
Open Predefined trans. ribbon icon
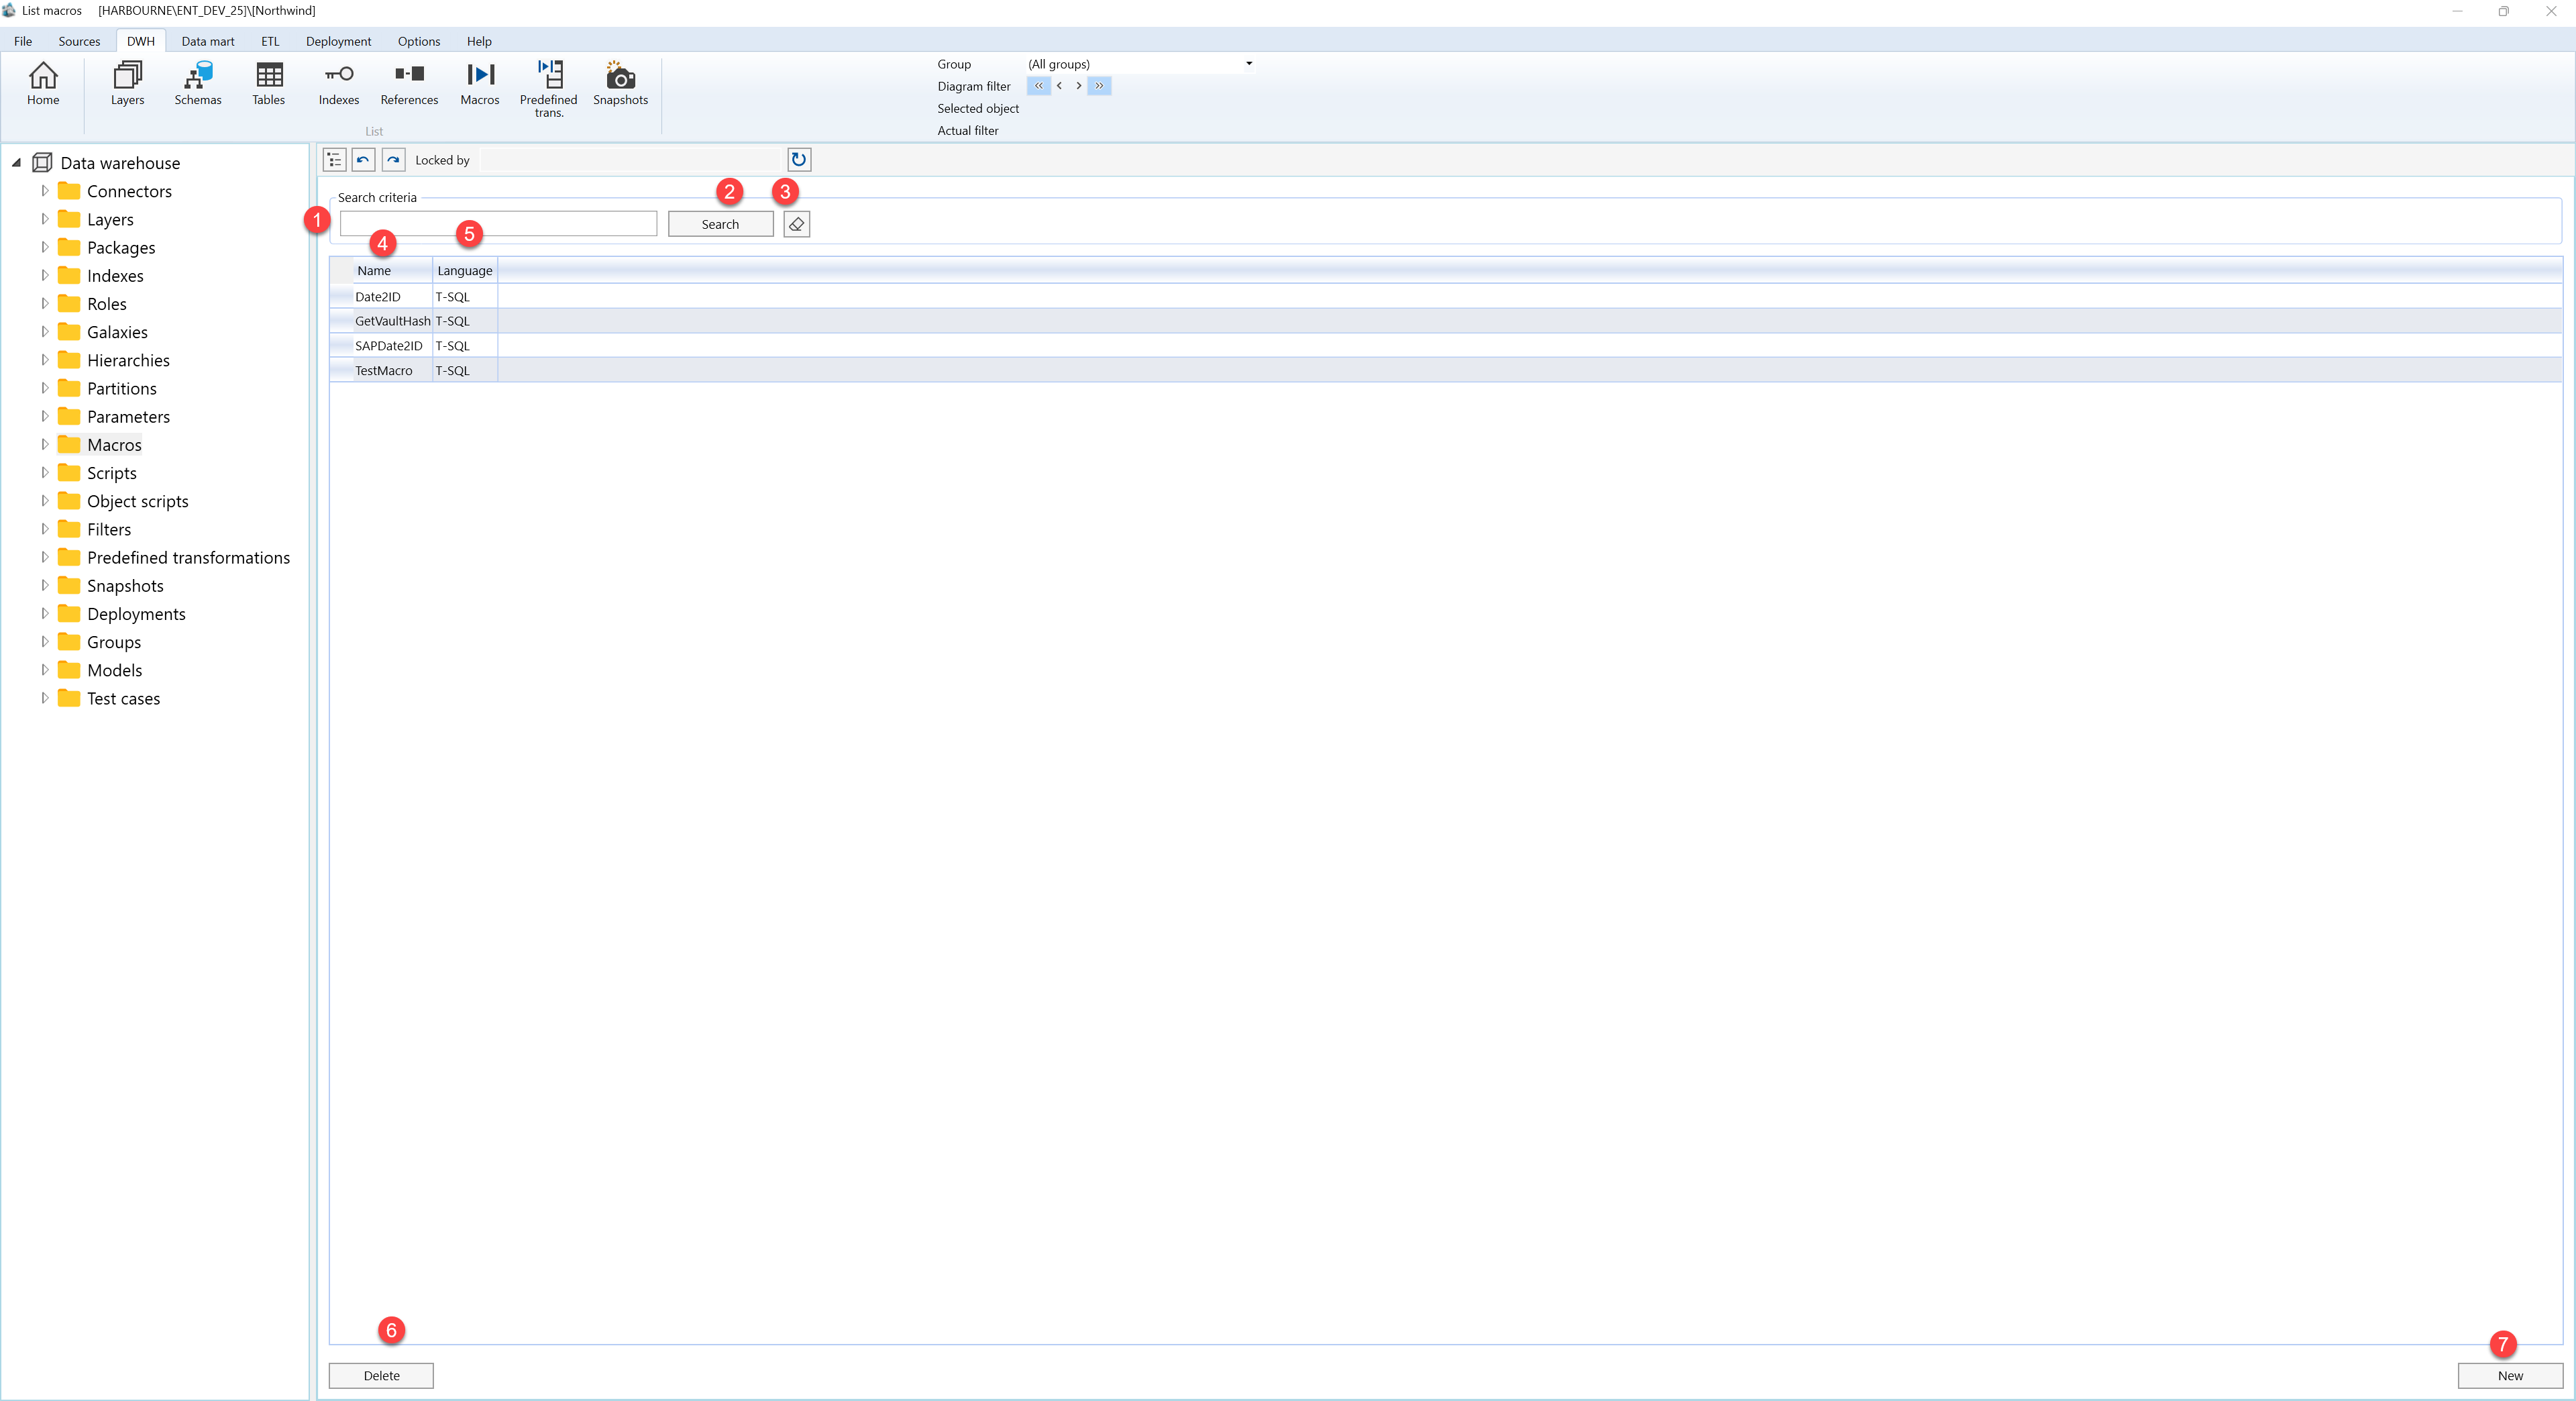[549, 88]
